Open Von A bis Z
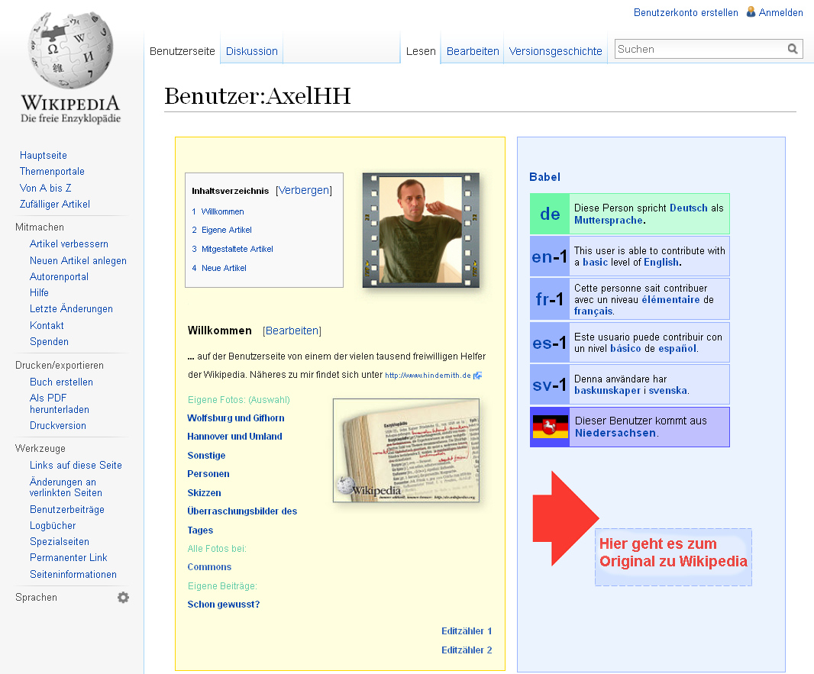The width and height of the screenshot is (814, 674). [45, 188]
